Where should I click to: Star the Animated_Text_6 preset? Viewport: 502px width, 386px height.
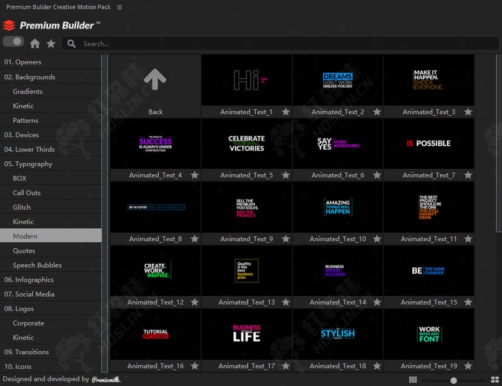(377, 175)
